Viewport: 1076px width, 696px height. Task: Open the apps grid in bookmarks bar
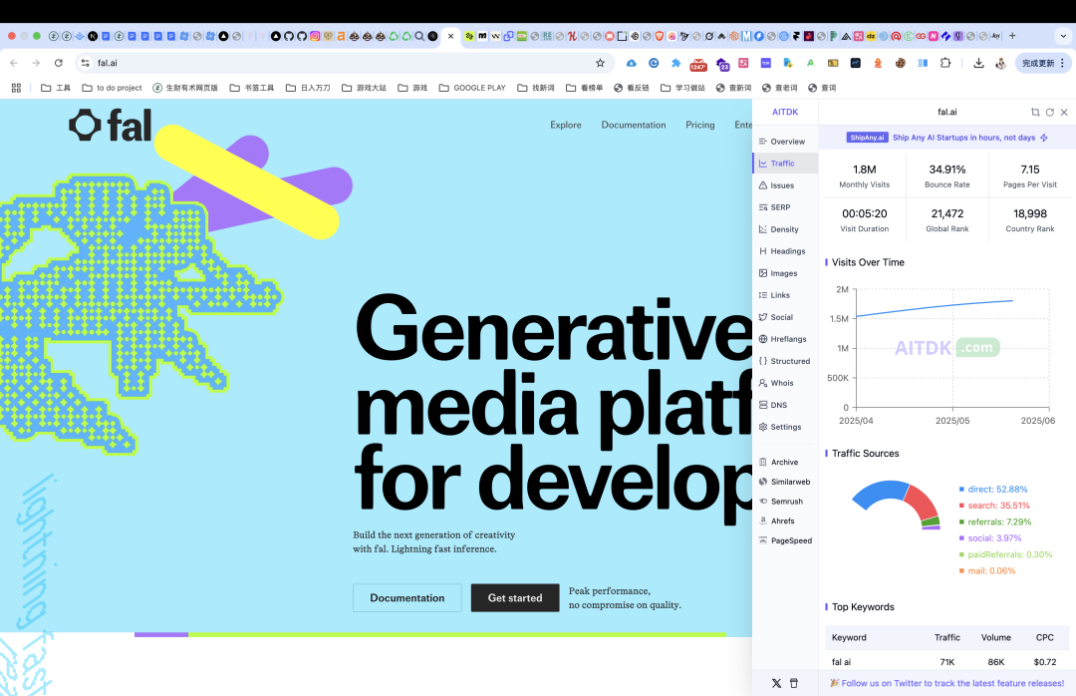click(x=17, y=88)
